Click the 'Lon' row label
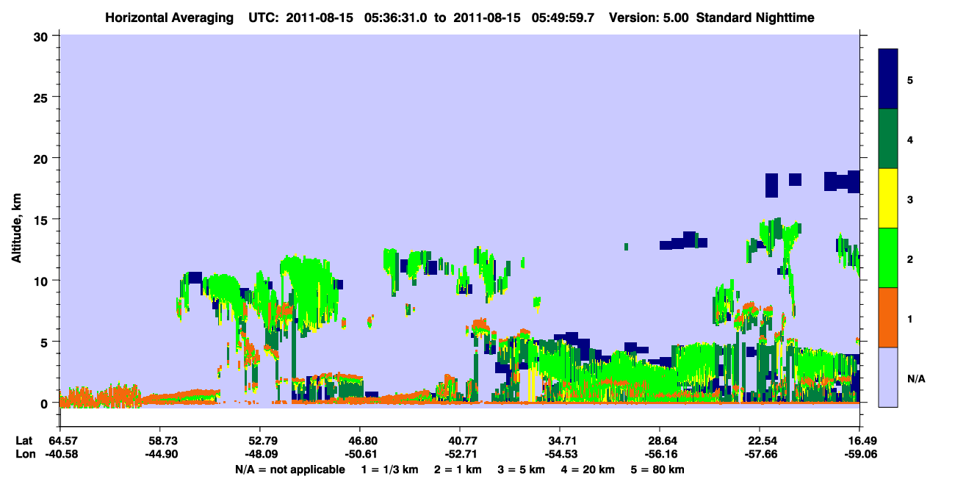Screen dimensions: 955x490 point(24,454)
